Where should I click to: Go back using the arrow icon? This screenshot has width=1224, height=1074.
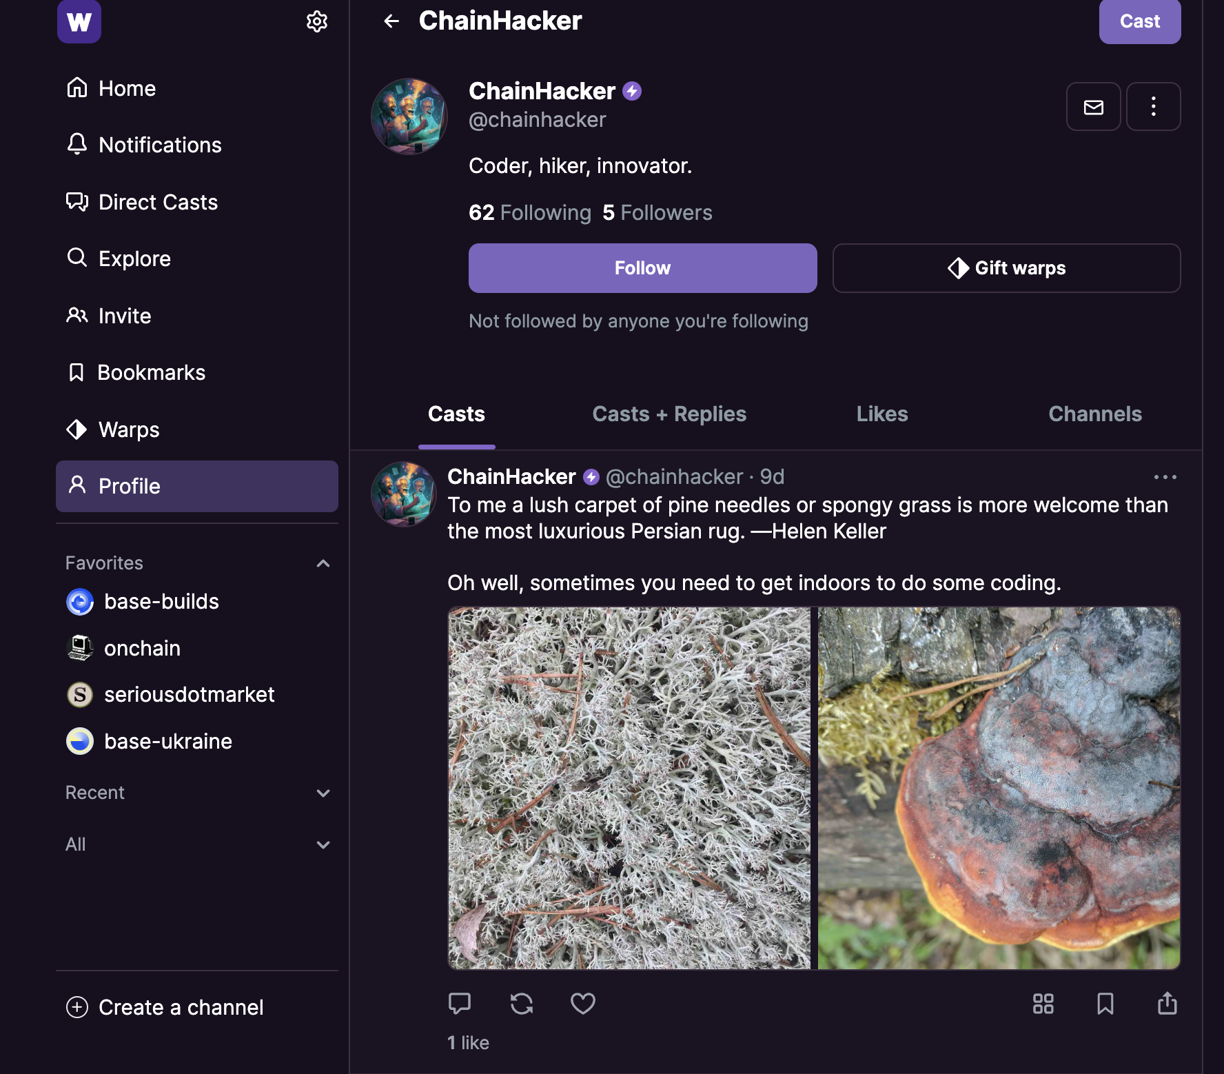tap(391, 21)
